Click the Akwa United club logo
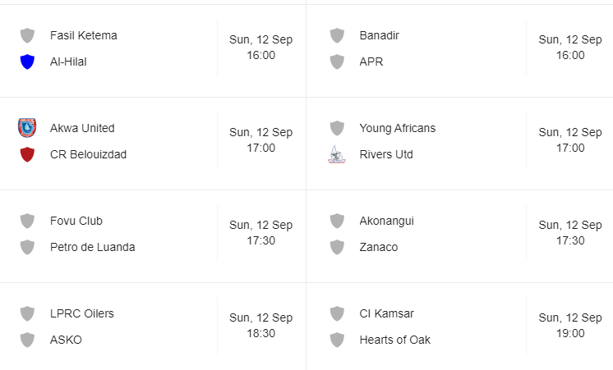The width and height of the screenshot is (613, 370). pos(27,128)
